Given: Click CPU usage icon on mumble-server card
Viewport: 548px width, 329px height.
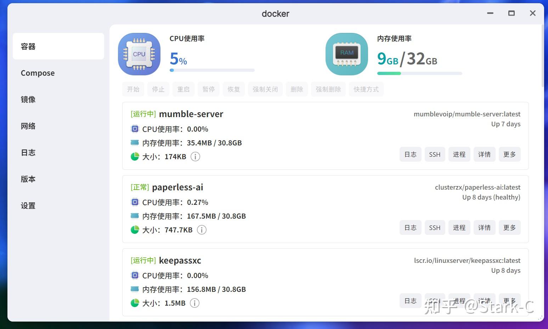Looking at the screenshot, I should coord(135,129).
